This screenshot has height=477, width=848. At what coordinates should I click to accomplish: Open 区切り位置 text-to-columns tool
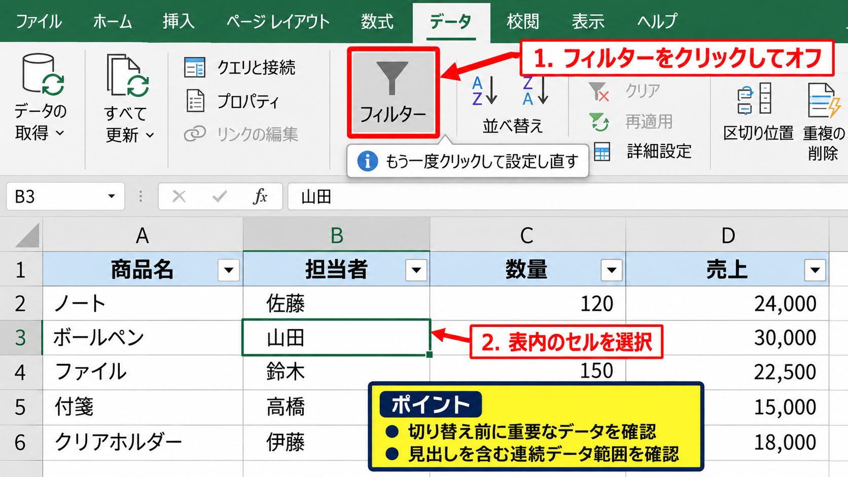758,112
